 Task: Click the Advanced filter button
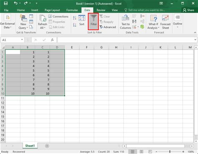[x=108, y=27]
